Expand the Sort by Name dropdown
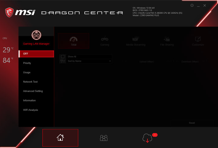Screen dimensions: 218x148 pyautogui.click(x=89, y=61)
